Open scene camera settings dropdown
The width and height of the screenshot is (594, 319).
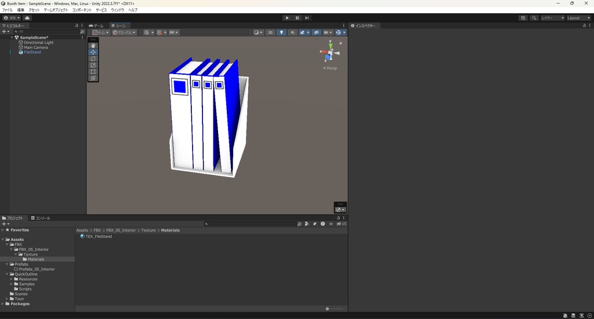tap(328, 32)
